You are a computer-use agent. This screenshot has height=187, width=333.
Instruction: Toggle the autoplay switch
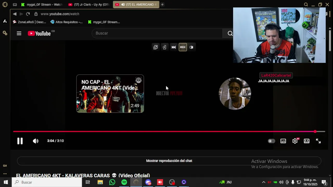pos(271,141)
